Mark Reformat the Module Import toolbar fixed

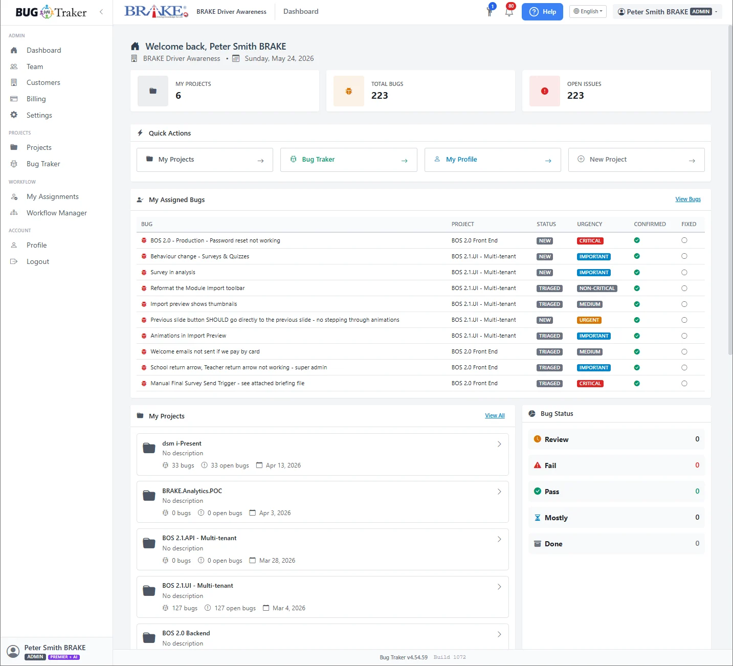(x=684, y=288)
